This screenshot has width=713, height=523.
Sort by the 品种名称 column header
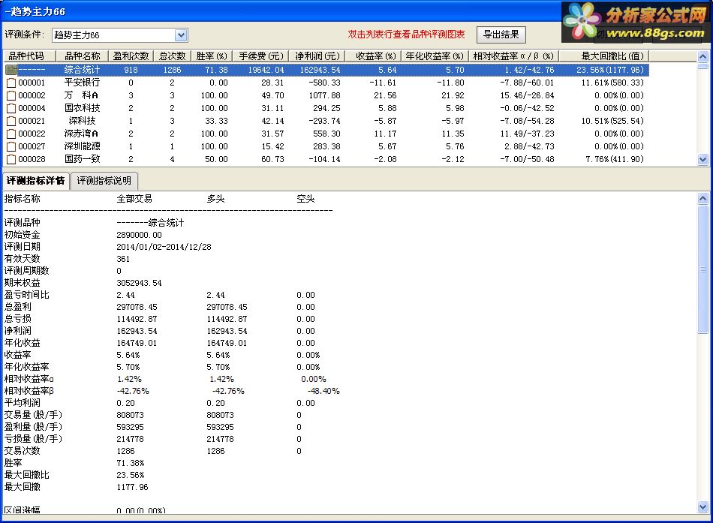coord(82,56)
